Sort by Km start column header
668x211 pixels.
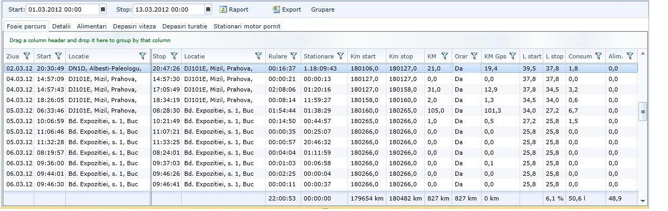(363, 56)
